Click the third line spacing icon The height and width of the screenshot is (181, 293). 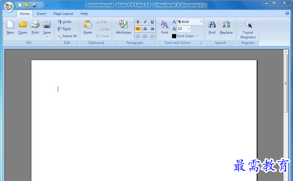[152, 36]
